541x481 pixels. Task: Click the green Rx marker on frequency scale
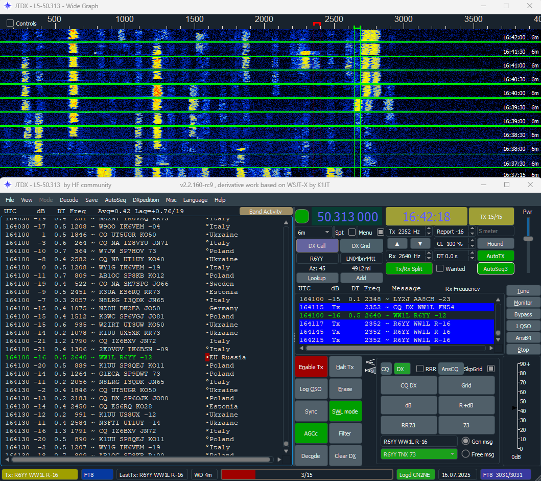[358, 27]
